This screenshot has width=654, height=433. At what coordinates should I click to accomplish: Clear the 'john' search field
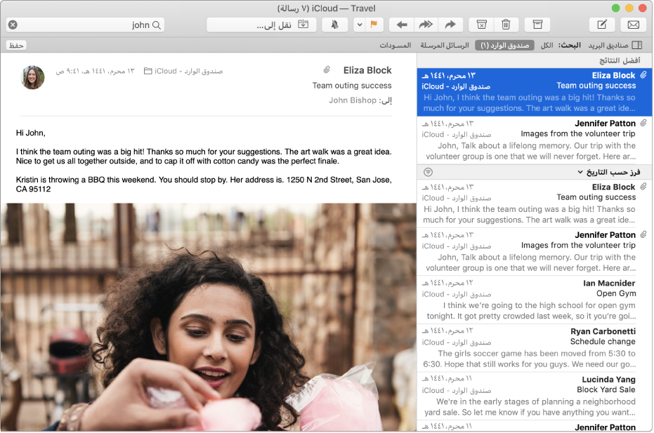point(13,25)
